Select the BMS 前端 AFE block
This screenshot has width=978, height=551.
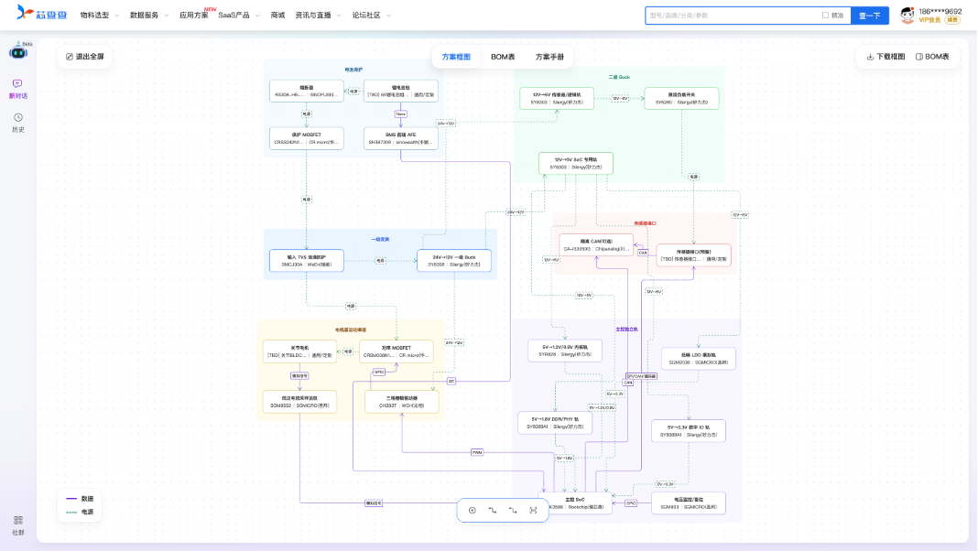coord(400,138)
